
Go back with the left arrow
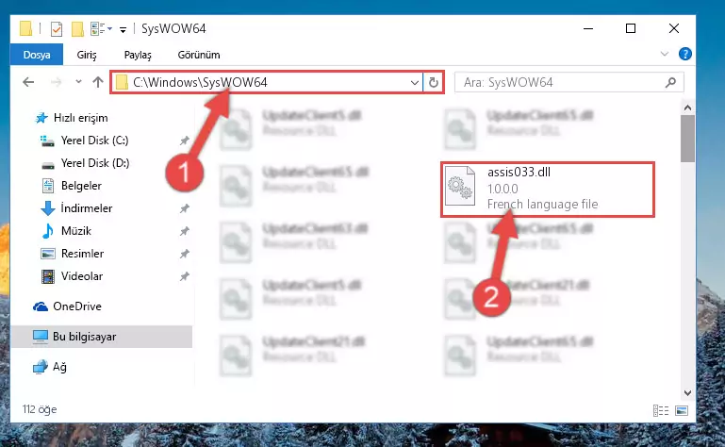coord(28,82)
